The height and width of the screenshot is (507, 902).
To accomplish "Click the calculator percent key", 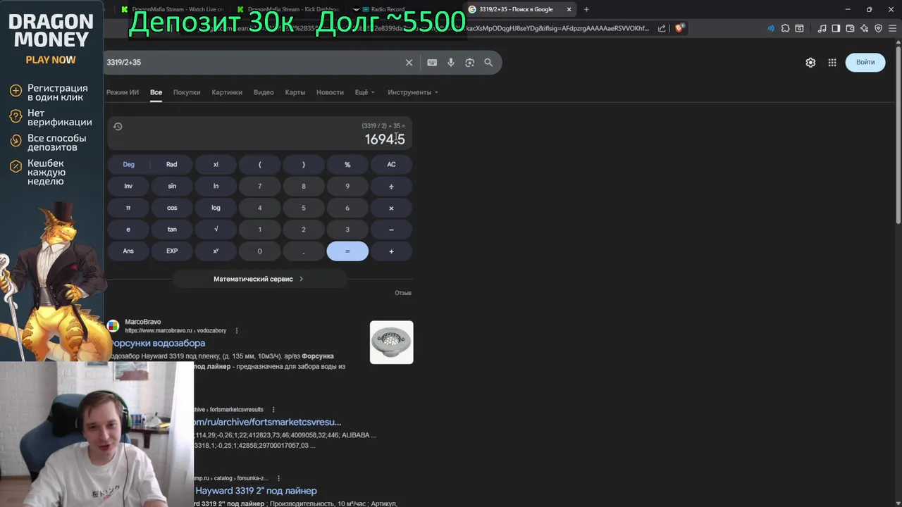I will coord(347,165).
